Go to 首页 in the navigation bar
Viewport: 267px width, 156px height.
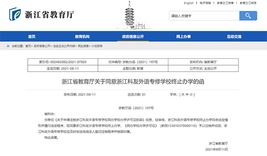click(32, 36)
